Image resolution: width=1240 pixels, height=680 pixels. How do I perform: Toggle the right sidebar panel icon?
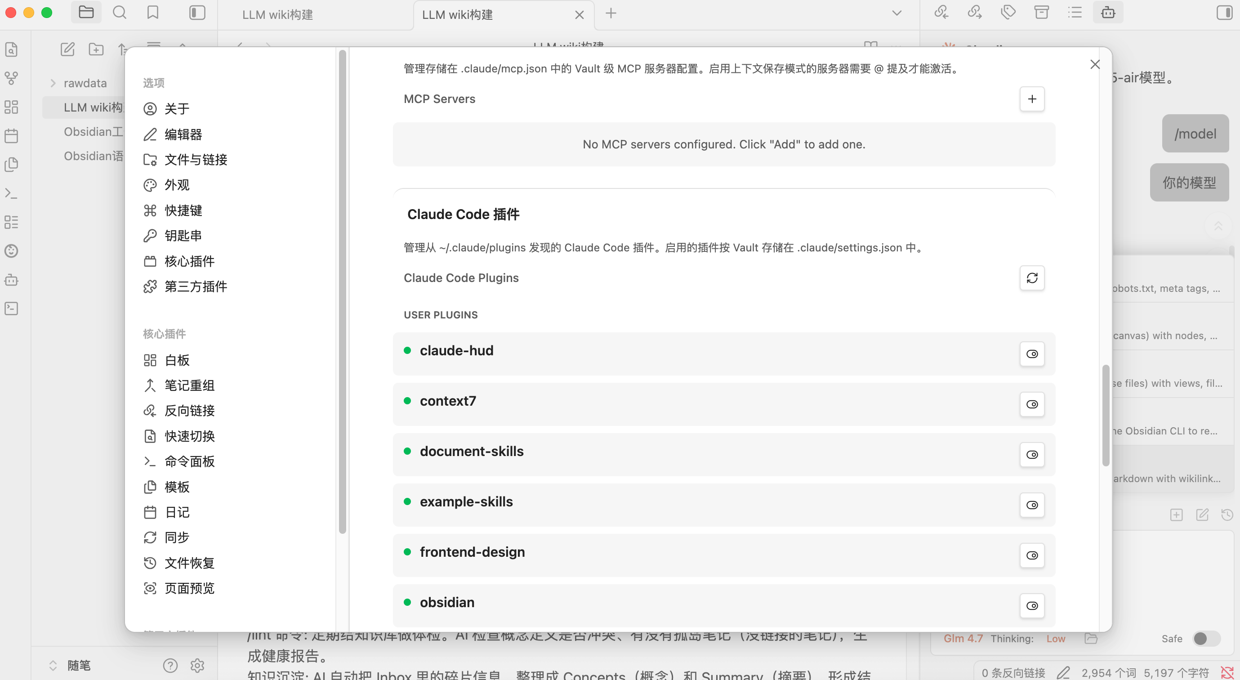click(x=1225, y=13)
